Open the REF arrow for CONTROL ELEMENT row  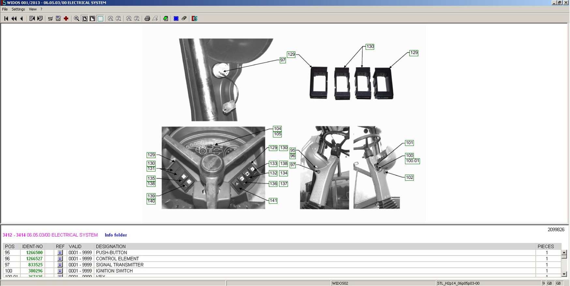60,259
